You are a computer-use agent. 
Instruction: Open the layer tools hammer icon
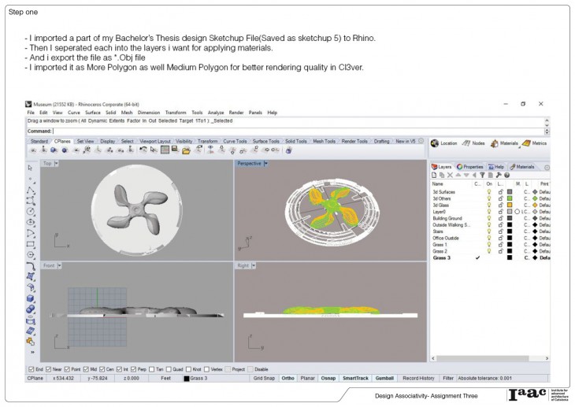[498, 175]
